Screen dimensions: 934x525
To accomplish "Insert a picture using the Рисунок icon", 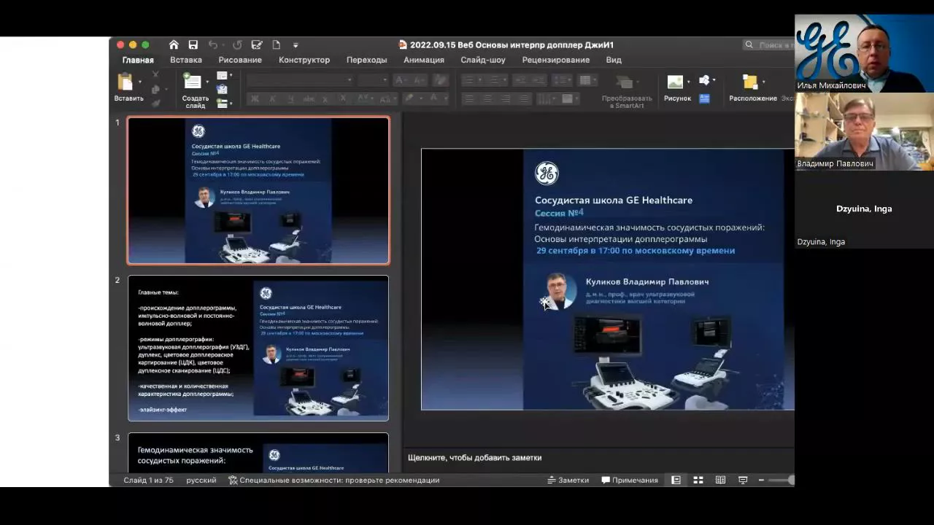I will tap(675, 82).
